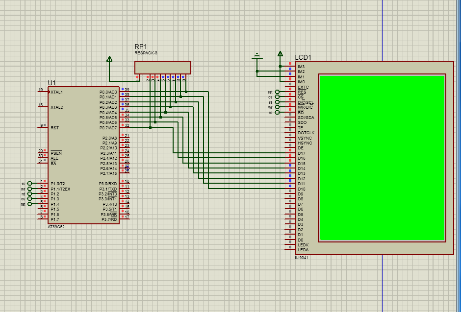The height and width of the screenshot is (312, 461).
Task: Click pin number 39 on U1
Action: (x=127, y=90)
